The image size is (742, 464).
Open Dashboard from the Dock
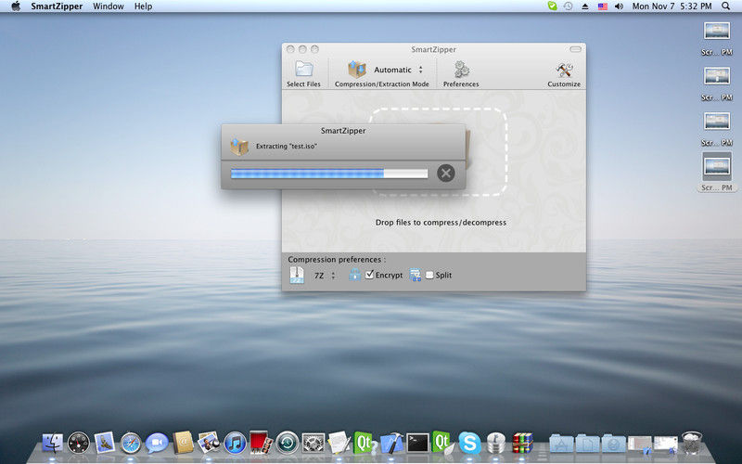coord(79,444)
